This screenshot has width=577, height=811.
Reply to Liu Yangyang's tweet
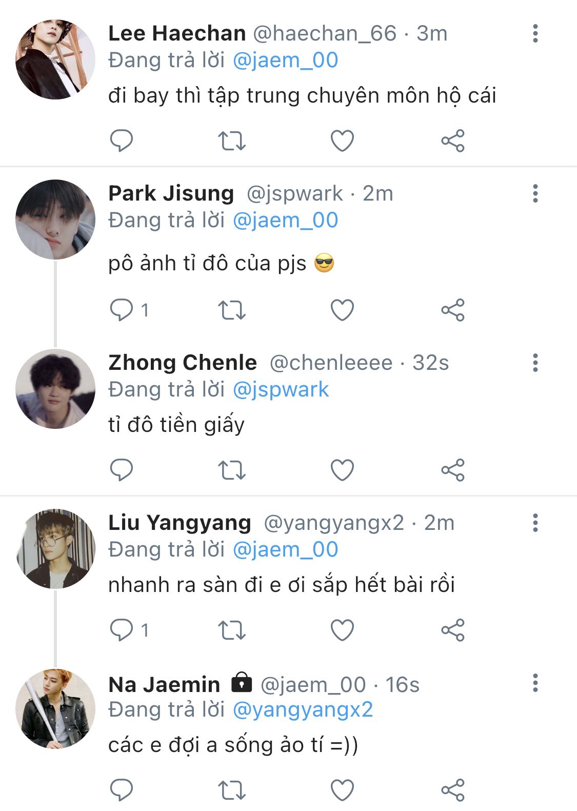pyautogui.click(x=122, y=630)
